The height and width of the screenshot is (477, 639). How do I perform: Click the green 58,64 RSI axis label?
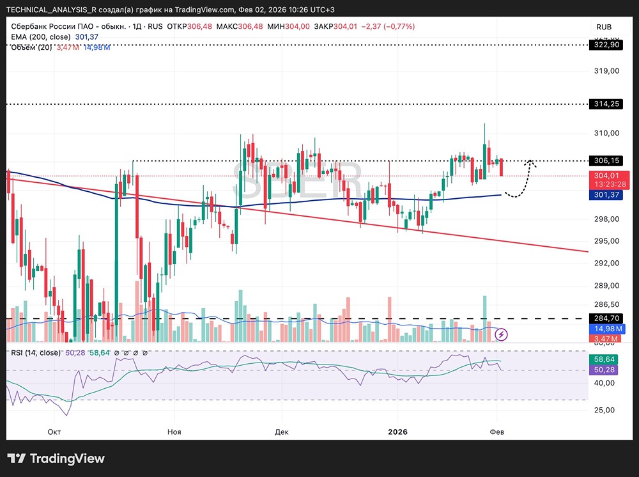click(x=604, y=359)
